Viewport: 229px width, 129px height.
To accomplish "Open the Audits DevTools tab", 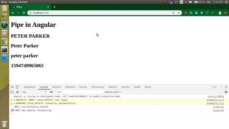I will click(x=137, y=87).
